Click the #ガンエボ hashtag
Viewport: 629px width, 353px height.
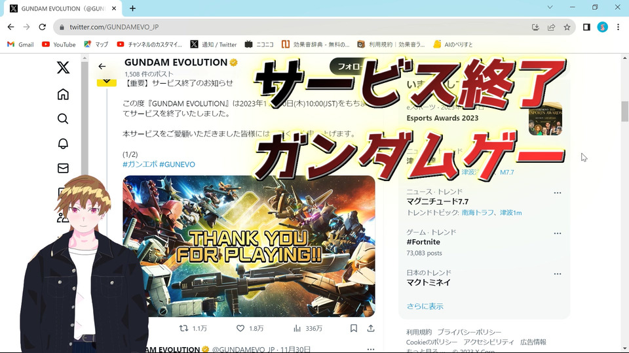pyautogui.click(x=140, y=165)
